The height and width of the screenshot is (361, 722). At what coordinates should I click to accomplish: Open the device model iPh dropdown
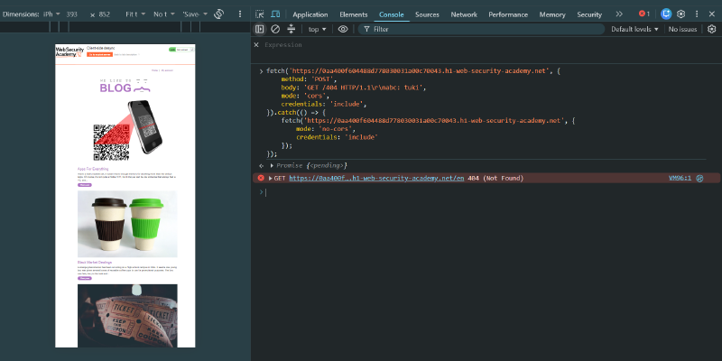point(51,14)
